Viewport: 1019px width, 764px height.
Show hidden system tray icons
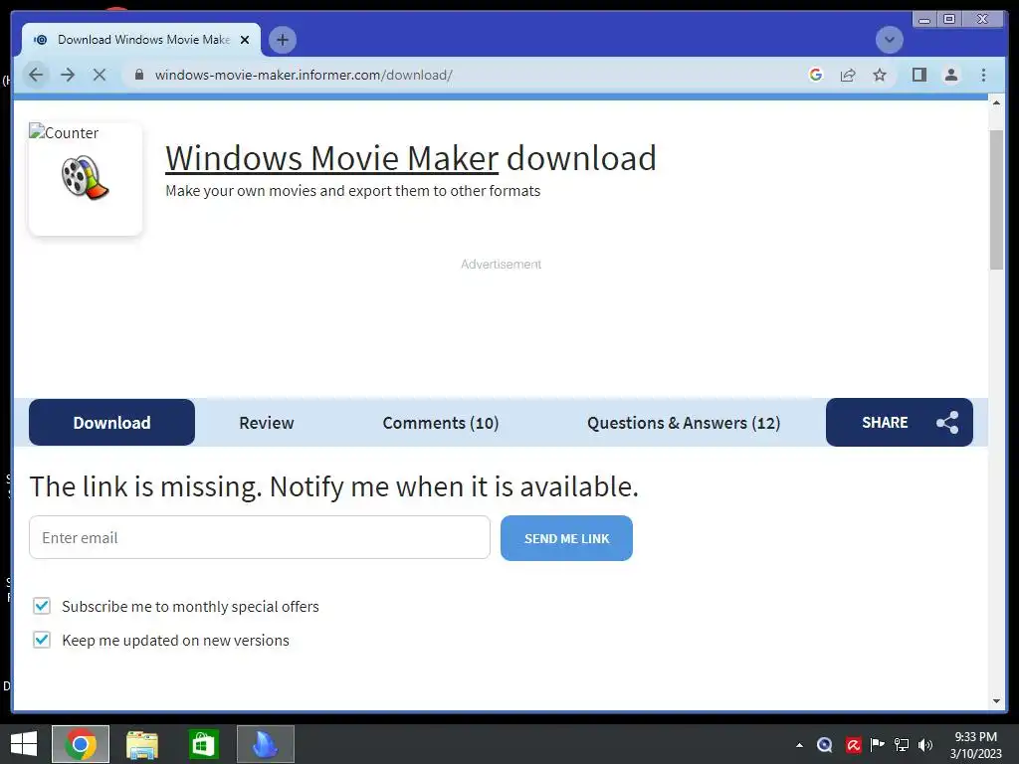pos(799,745)
